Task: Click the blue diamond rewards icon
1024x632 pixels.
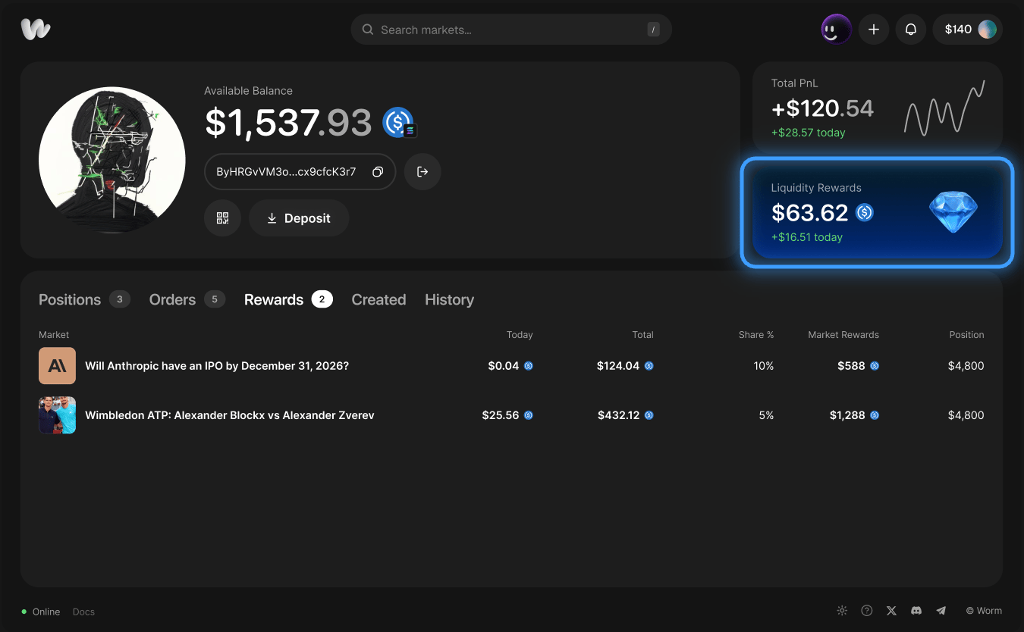Action: 953,212
